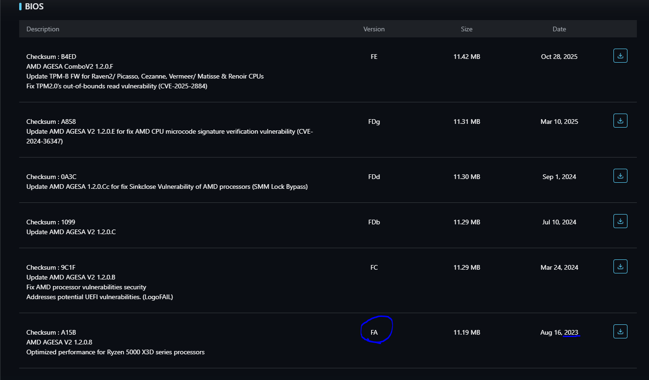Click the Jul 10, 2024 date
The width and height of the screenshot is (649, 380).
click(559, 222)
